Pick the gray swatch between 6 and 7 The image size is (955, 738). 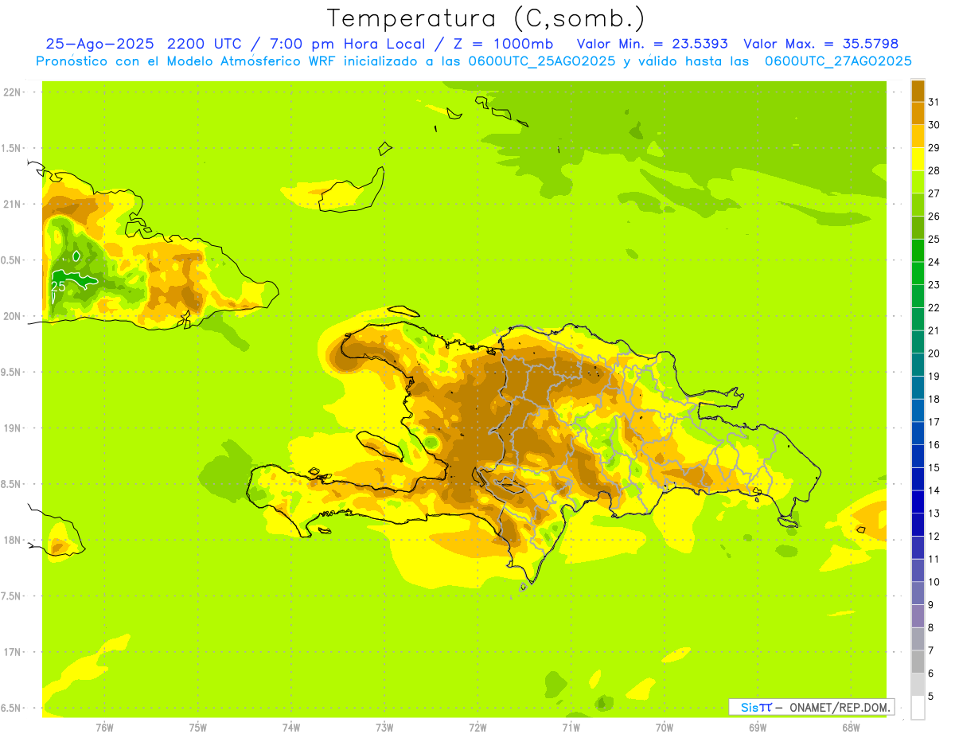coord(918,662)
